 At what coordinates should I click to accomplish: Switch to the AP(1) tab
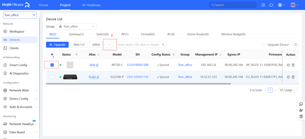click(x=125, y=34)
